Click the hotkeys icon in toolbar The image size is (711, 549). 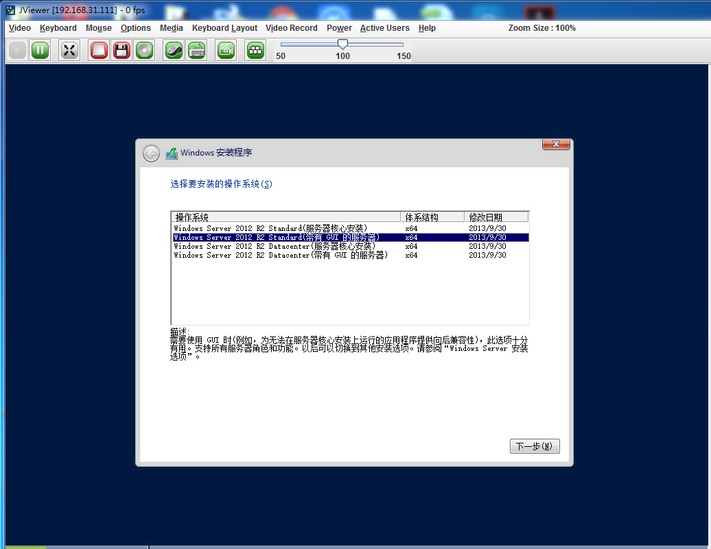pyautogui.click(x=255, y=50)
